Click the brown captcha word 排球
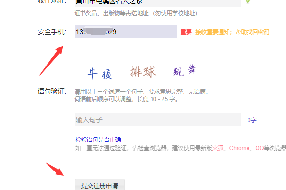Viewport: 286px width, 190px height. [143, 72]
